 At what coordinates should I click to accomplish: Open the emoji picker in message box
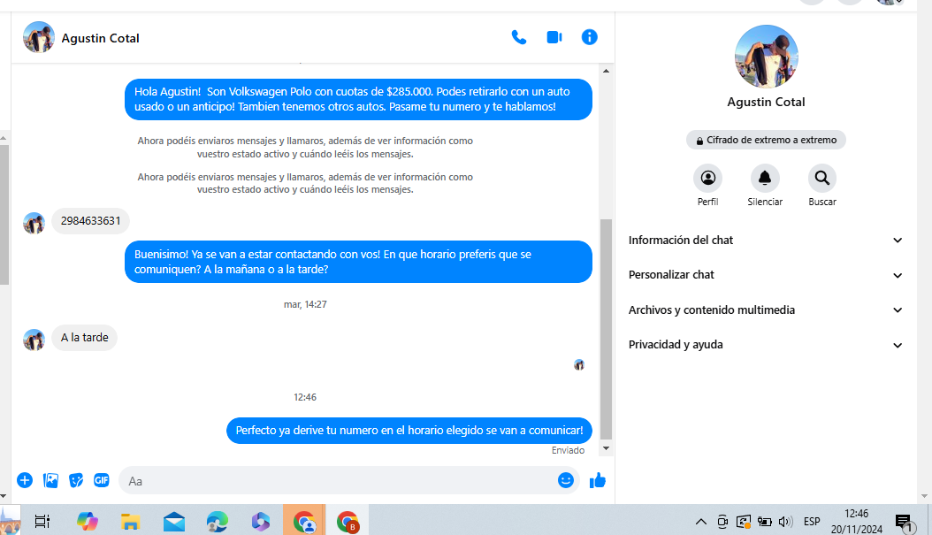tap(566, 480)
